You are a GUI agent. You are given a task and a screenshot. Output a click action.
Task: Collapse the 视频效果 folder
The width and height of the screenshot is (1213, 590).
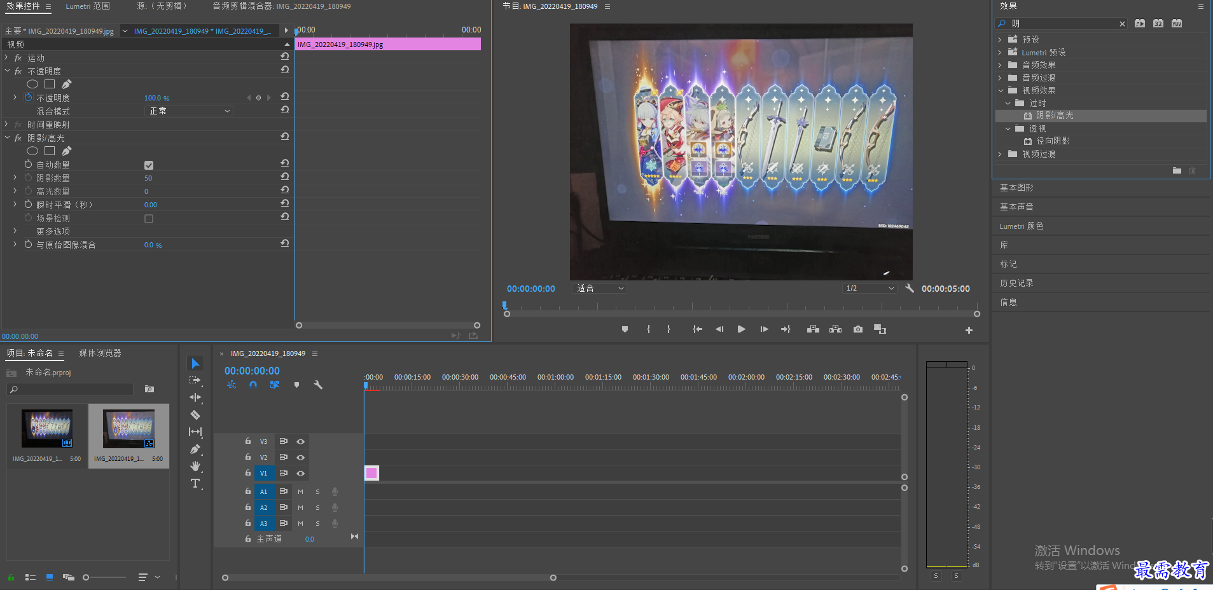point(1000,90)
